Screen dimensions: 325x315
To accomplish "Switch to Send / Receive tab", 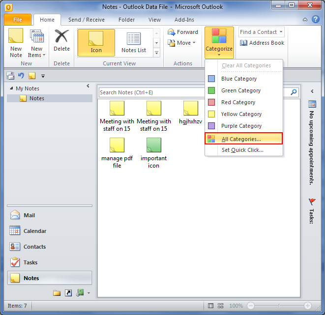I will pos(87,20).
